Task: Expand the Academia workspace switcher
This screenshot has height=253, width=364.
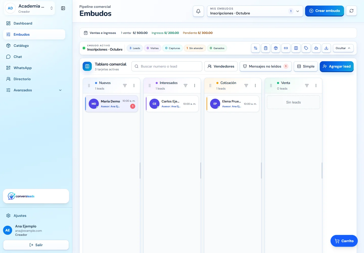Action: [30, 8]
